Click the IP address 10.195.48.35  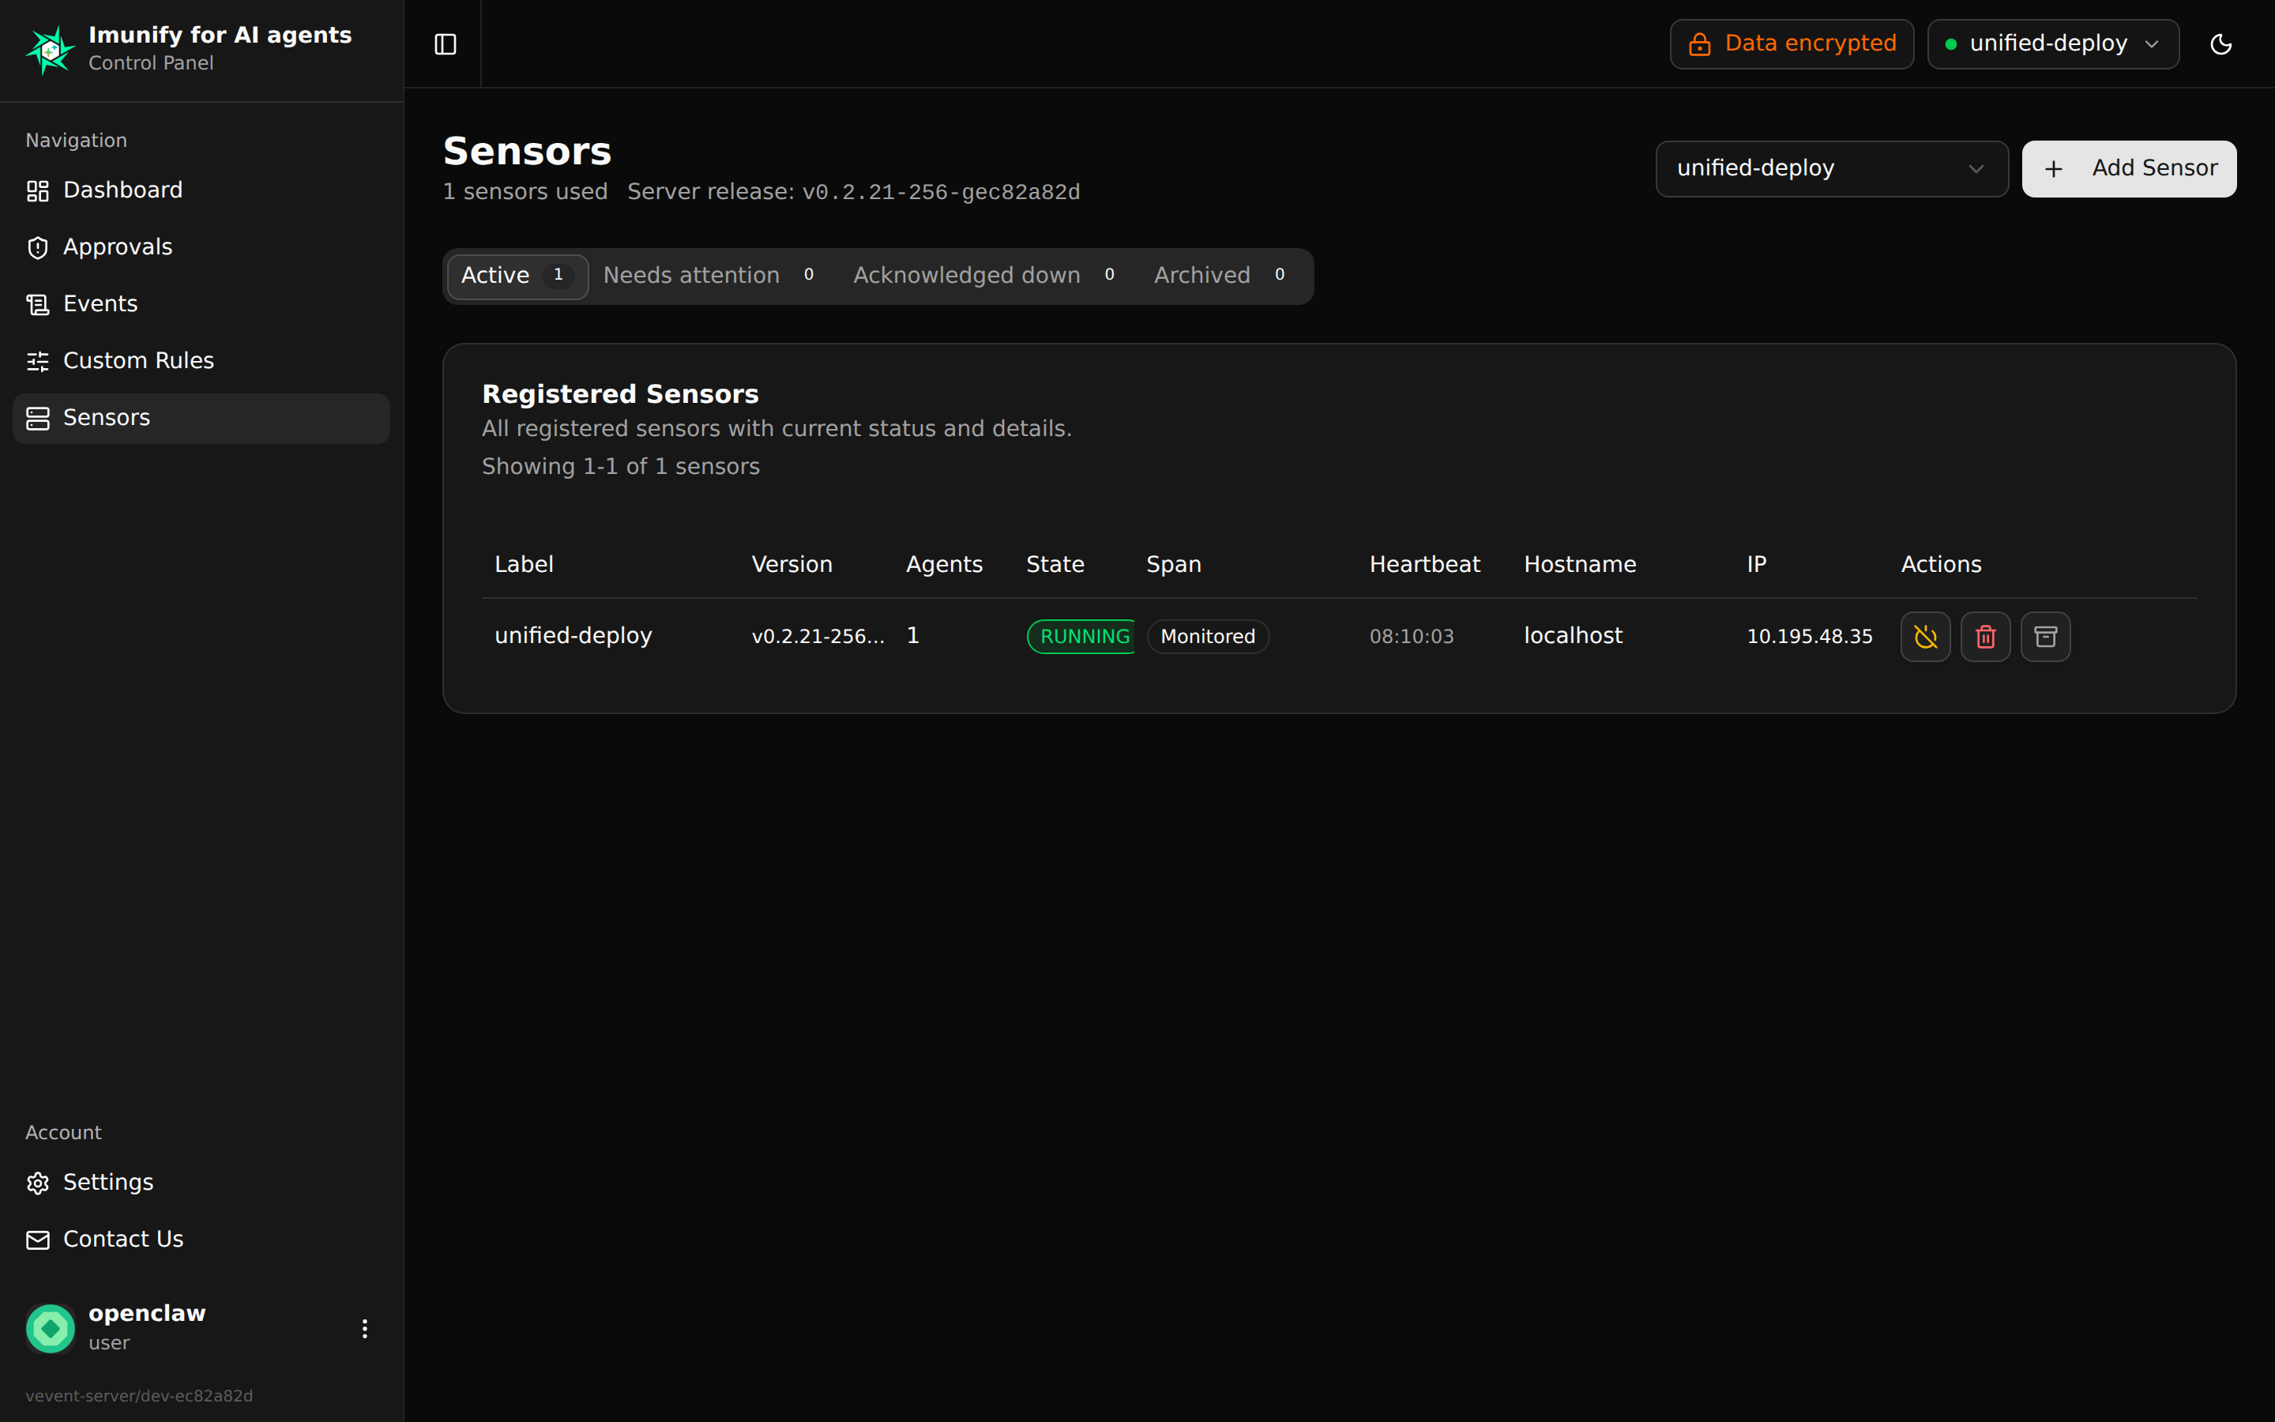point(1810,637)
